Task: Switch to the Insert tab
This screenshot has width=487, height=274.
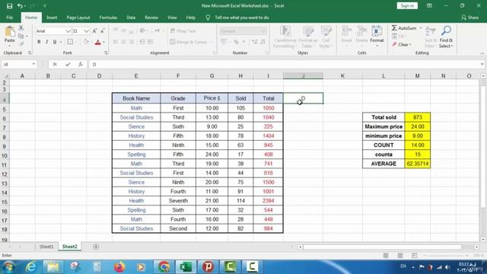Action: tap(52, 18)
